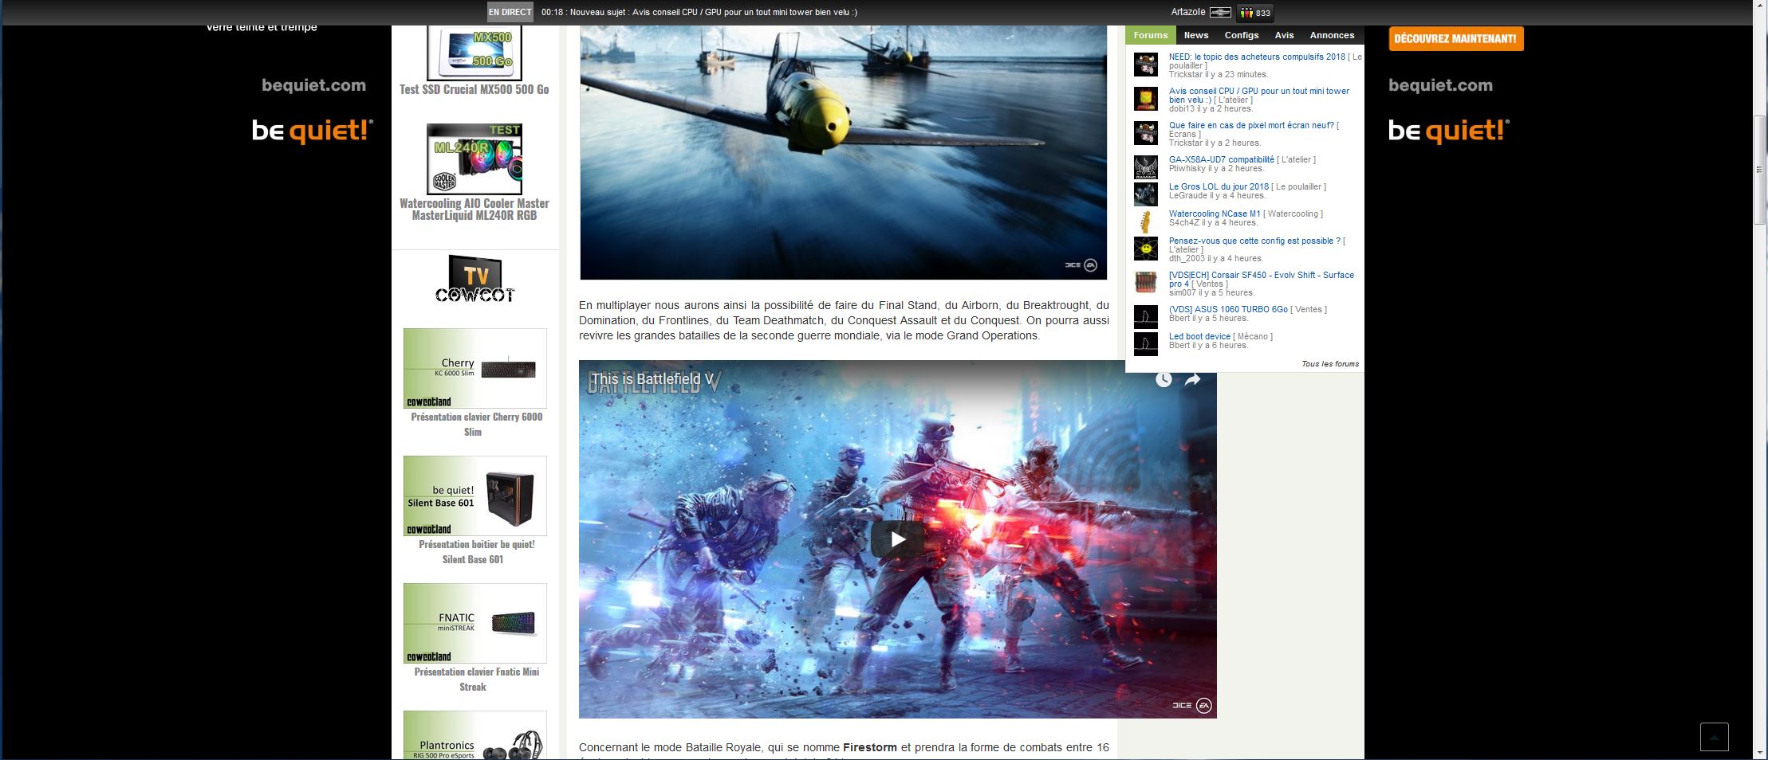Open forum topic 'Avis conseil CPU / GPU'
Screen dimensions: 1768x760
point(1259,95)
